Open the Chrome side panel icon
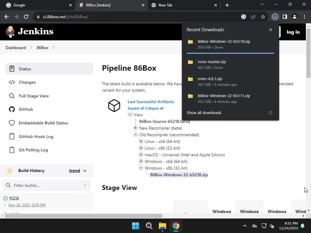The width and height of the screenshot is (311, 233). [285, 17]
